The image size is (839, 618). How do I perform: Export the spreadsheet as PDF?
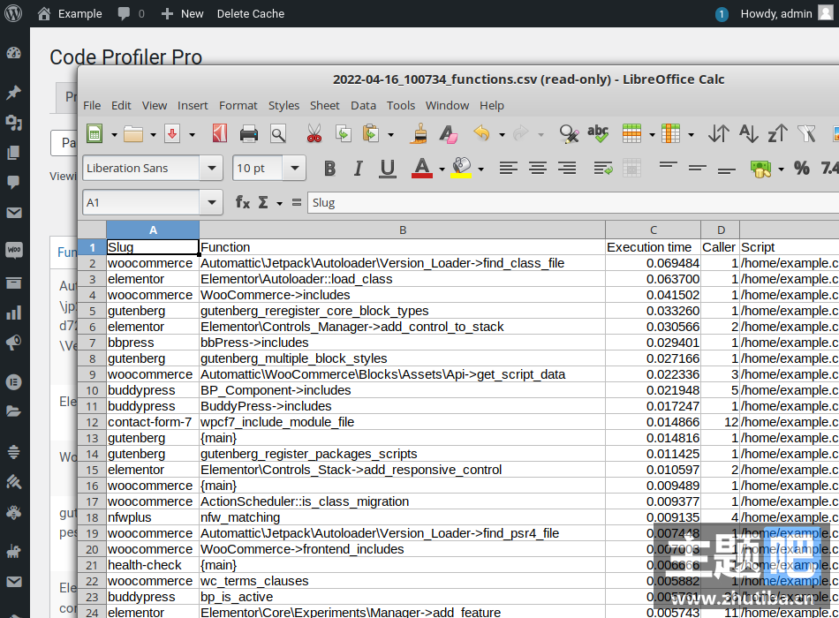point(220,134)
